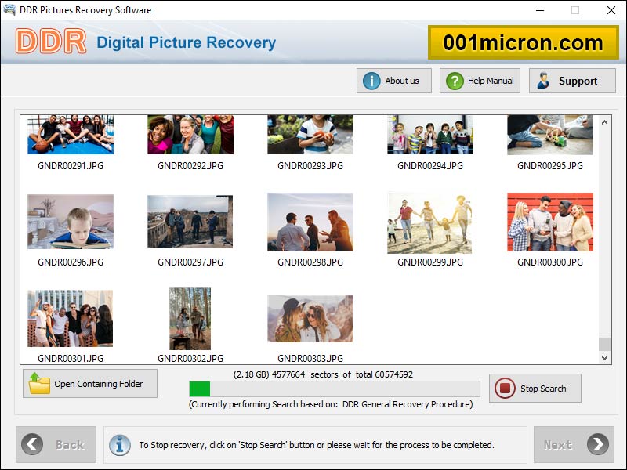
Task: Select thumbnail GNDR00291.JPG
Action: click(71, 134)
